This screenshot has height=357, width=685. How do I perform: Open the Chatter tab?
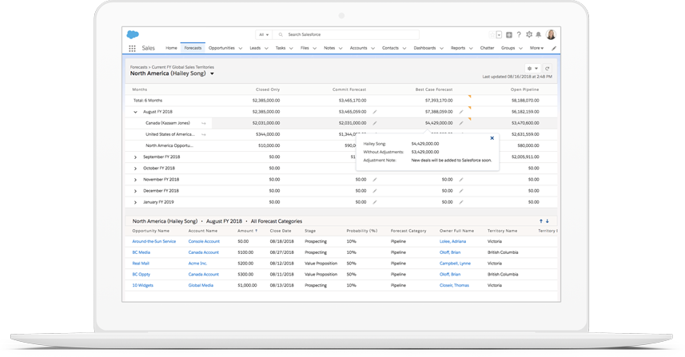click(x=487, y=48)
